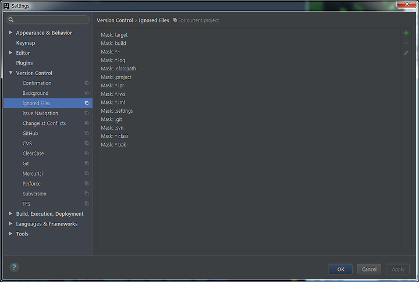Select Confirmation under Version Control
The image size is (419, 282).
(x=37, y=83)
